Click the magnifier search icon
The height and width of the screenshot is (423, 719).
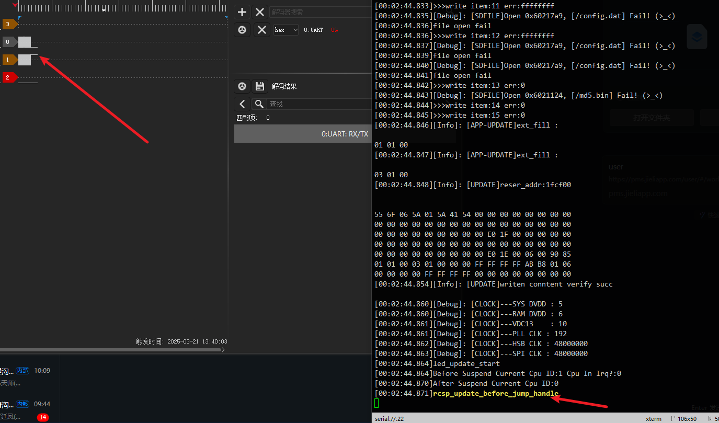(x=259, y=104)
